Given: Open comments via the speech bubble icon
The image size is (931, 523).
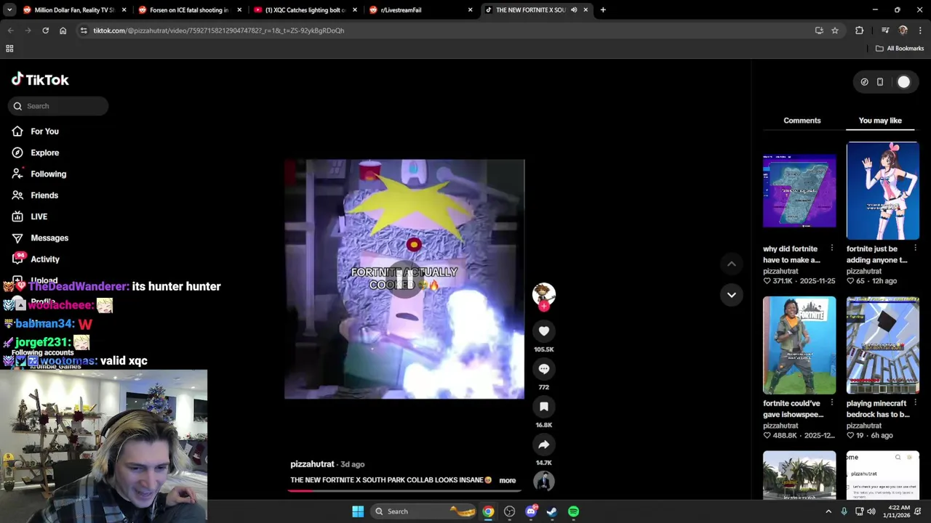Looking at the screenshot, I should (543, 369).
